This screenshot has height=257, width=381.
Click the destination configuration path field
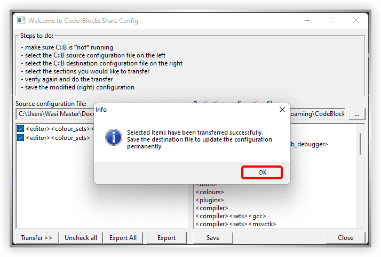tap(317, 114)
